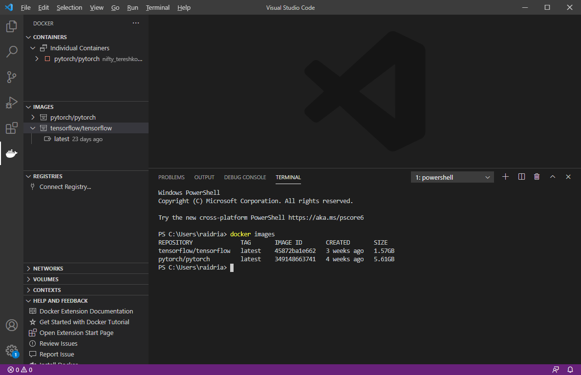The width and height of the screenshot is (581, 375).
Task: Switch to the OUTPUT tab
Action: (204, 177)
